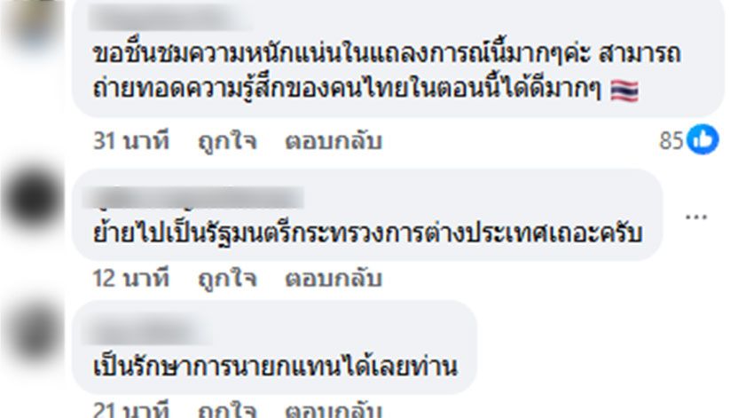The height and width of the screenshot is (418, 754).
Task: Click the Thai flag emoji in first comment
Action: click(624, 91)
